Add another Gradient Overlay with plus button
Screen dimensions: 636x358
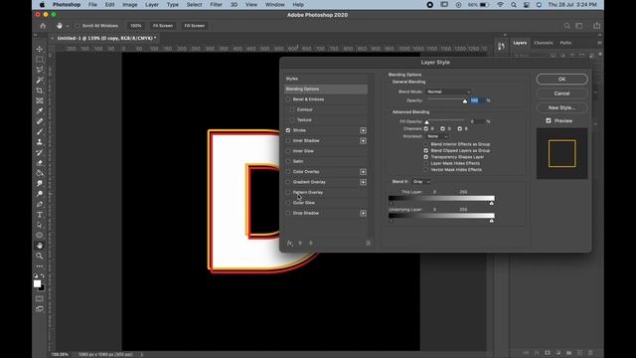[363, 182]
